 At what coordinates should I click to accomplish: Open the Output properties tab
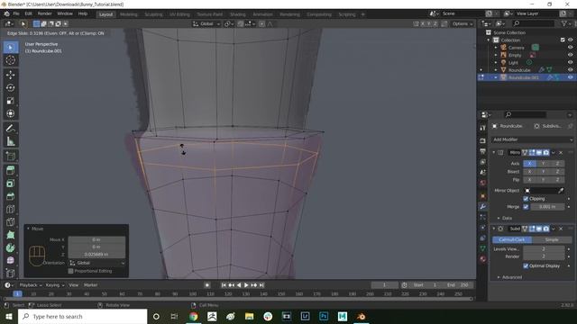[483, 151]
